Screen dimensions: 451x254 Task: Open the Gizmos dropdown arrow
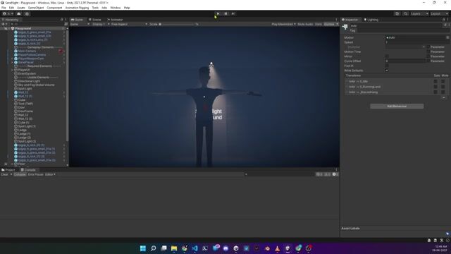337,24
